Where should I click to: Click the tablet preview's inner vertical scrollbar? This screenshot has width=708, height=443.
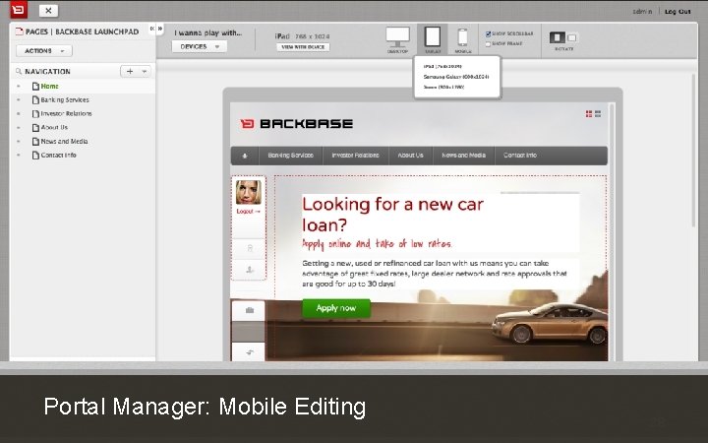click(x=612, y=230)
